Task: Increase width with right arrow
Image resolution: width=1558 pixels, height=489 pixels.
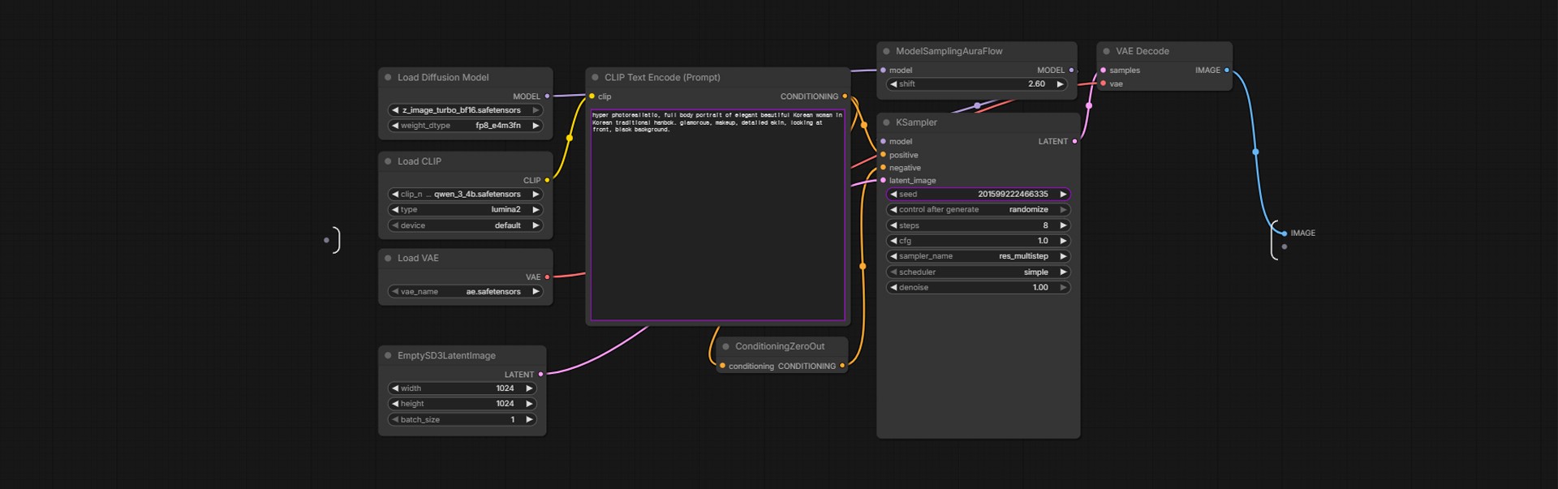Action: [x=529, y=388]
